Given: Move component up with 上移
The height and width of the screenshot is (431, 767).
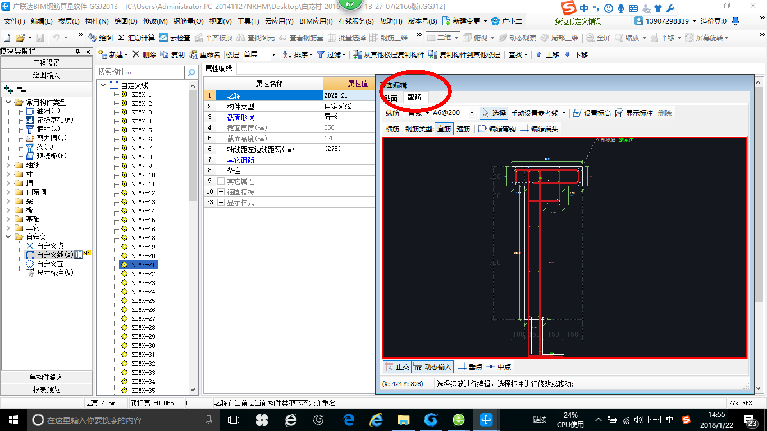Looking at the screenshot, I should coord(547,54).
